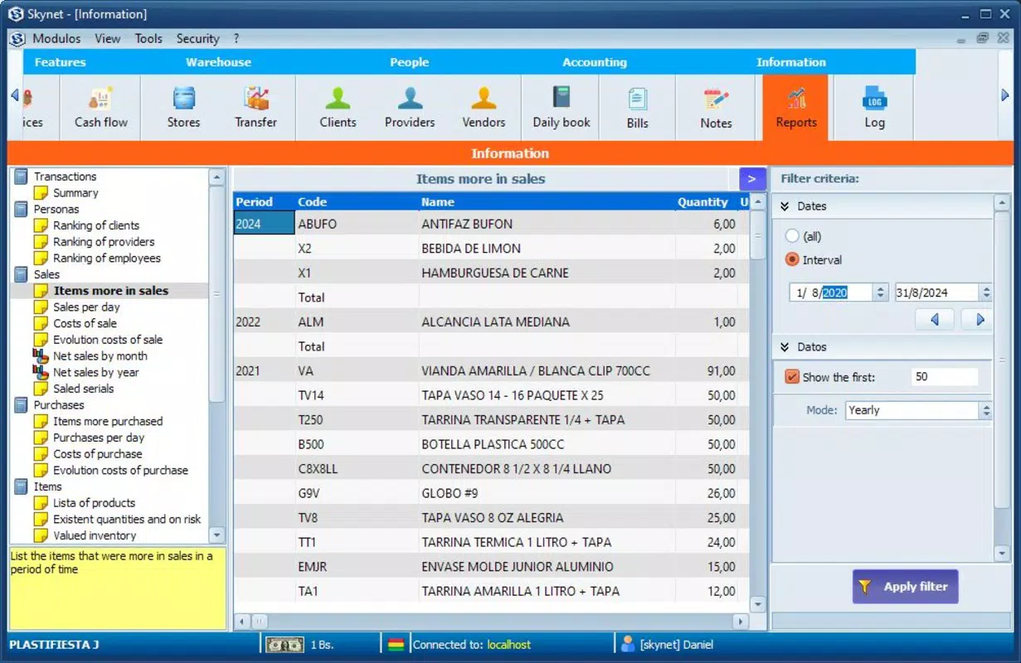The width and height of the screenshot is (1021, 663).
Task: Toggle the Show the first checkbox
Action: pyautogui.click(x=791, y=377)
